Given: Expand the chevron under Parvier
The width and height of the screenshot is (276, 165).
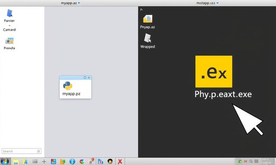Looking at the screenshot, I should [x=10, y=25].
